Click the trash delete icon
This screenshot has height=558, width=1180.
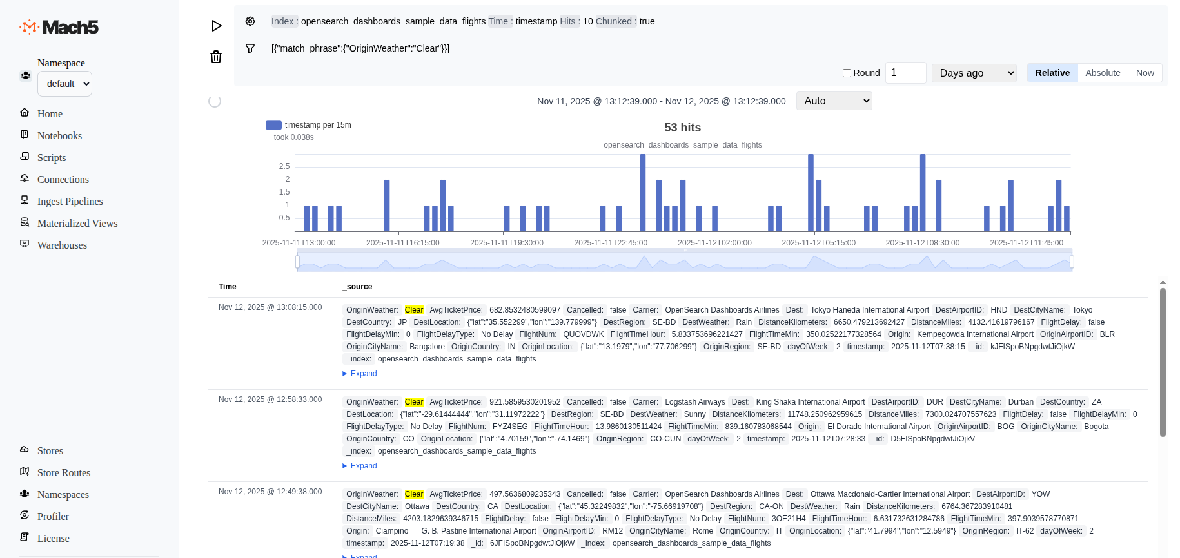[216, 57]
